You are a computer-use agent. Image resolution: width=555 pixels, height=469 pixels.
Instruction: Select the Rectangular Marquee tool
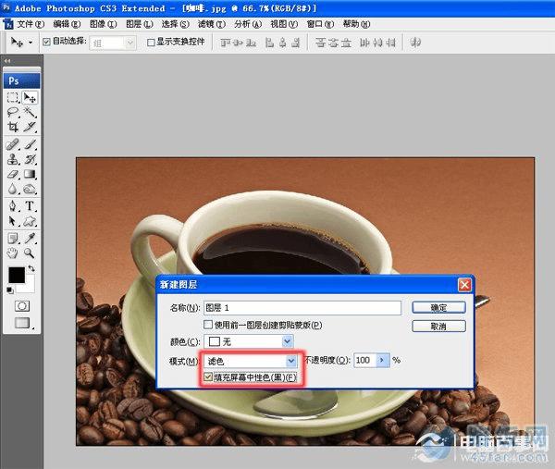tap(13, 98)
